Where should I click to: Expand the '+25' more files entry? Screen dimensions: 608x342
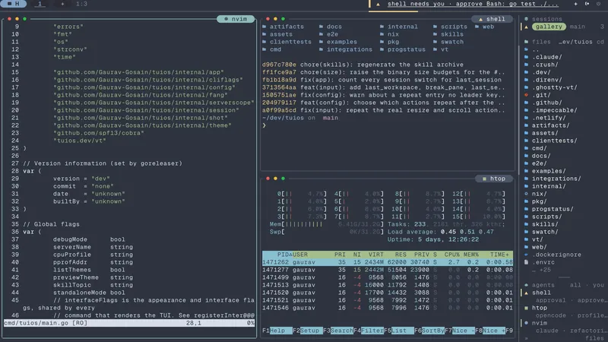pyautogui.click(x=541, y=270)
